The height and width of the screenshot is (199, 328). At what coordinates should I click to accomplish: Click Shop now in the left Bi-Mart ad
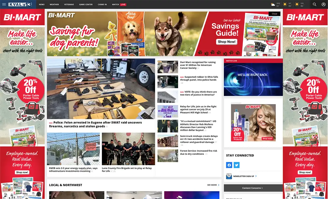[22, 172]
